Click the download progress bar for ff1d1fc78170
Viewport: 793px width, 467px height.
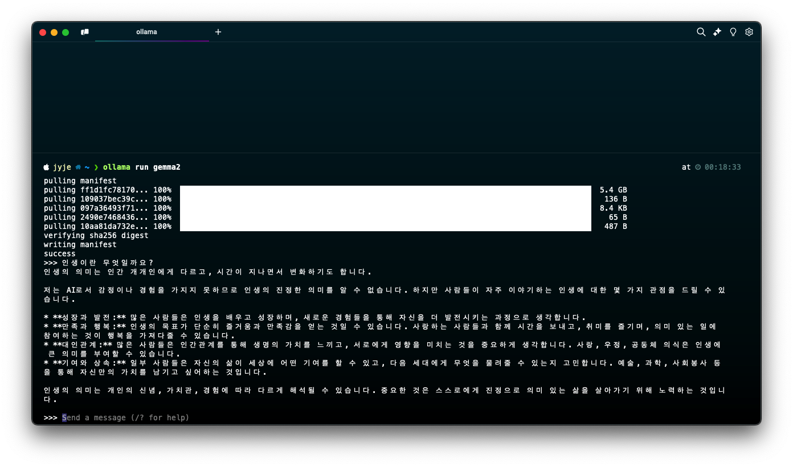click(386, 190)
